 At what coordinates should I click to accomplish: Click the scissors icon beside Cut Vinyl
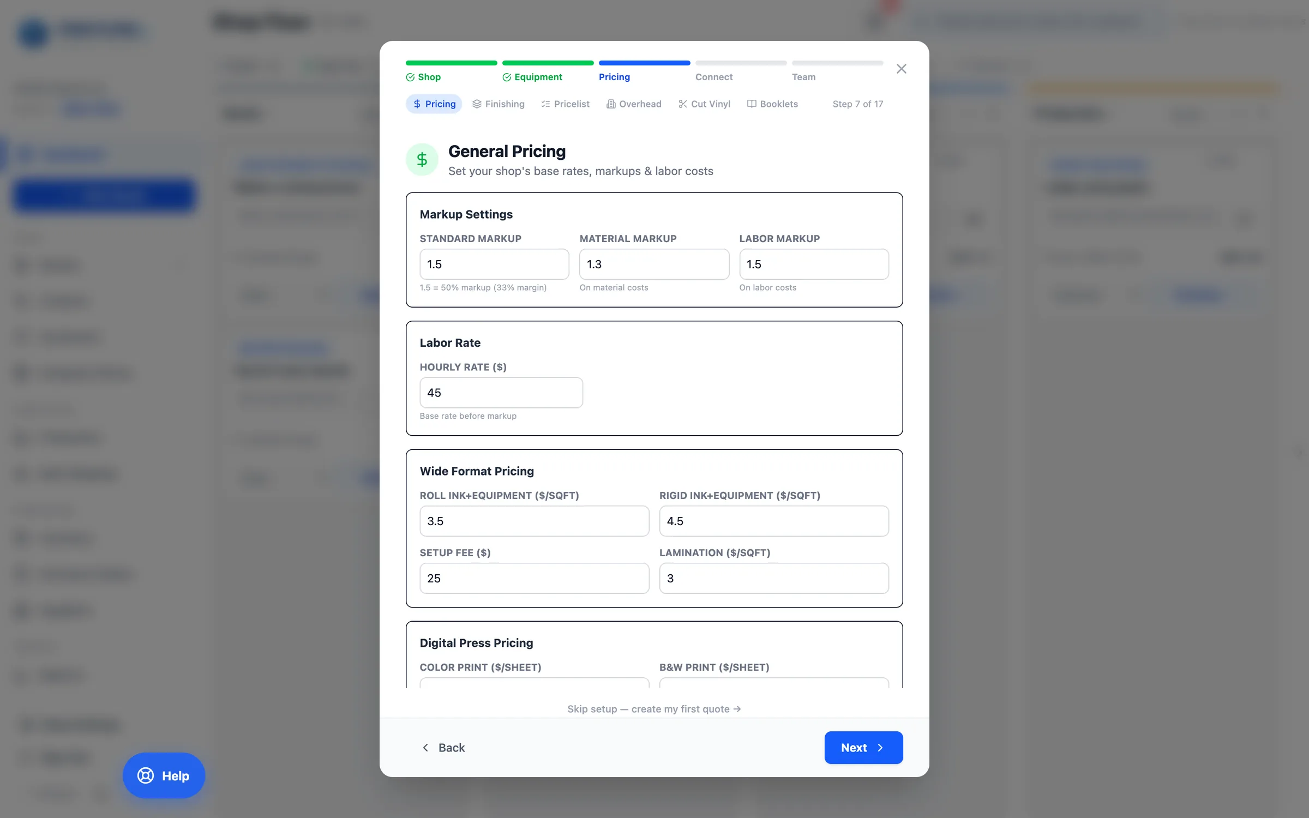(x=683, y=104)
